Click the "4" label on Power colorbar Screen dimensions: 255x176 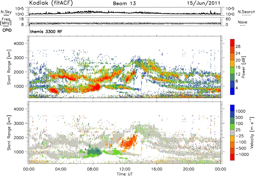click(237, 88)
